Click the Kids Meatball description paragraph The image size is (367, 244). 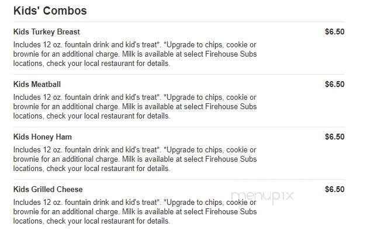(135, 107)
